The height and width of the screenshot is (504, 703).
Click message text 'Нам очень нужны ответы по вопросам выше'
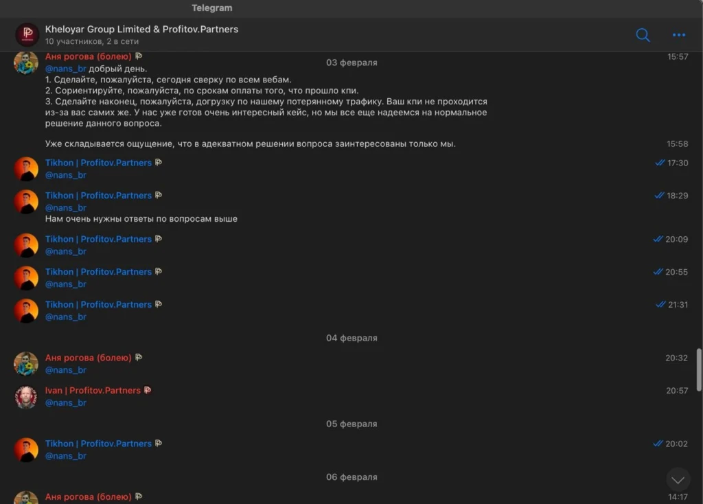pos(141,219)
